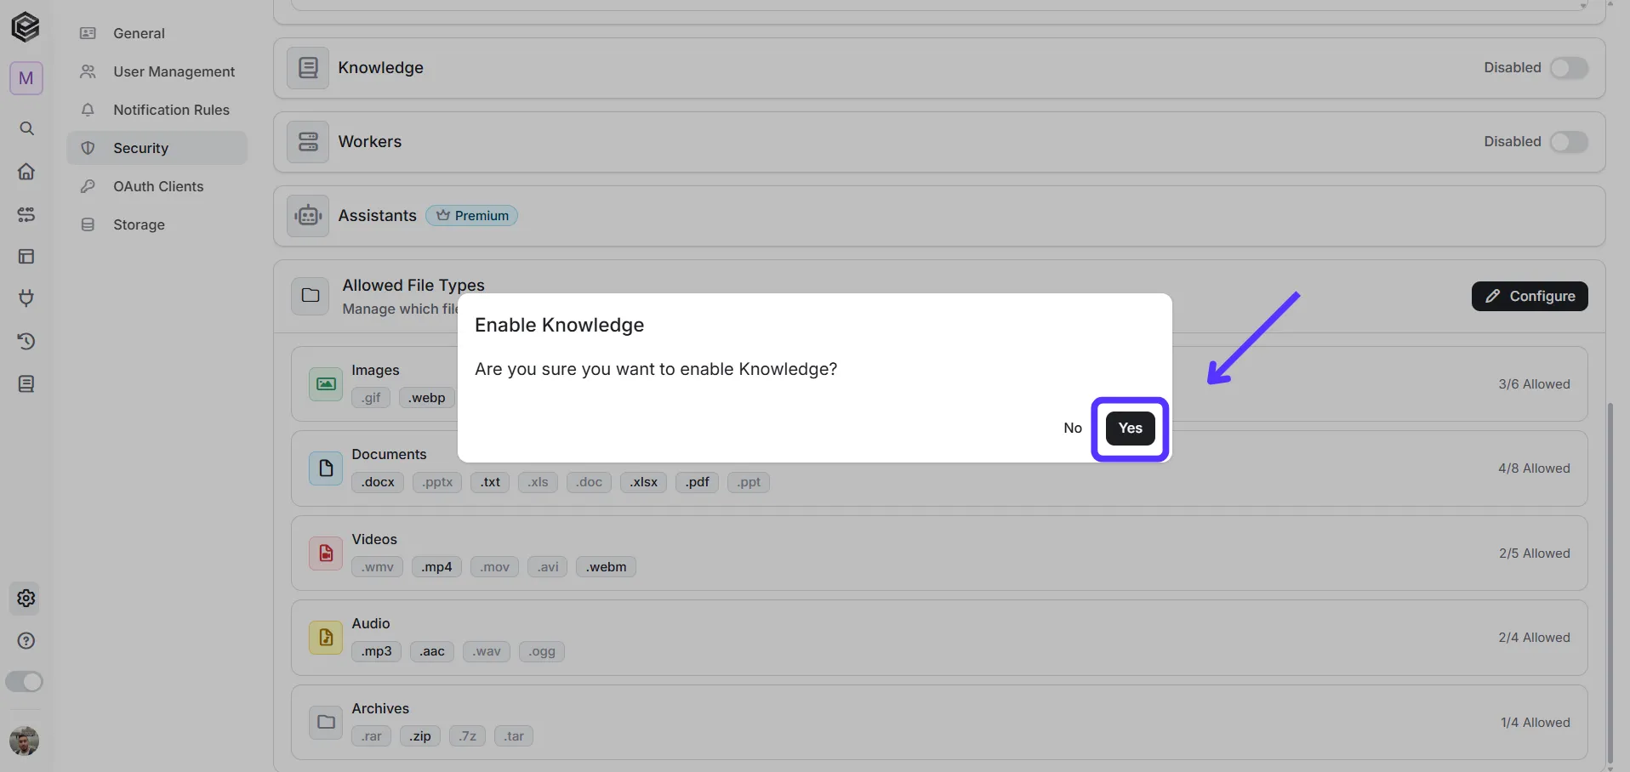Click the user profile photo
The image size is (1630, 772).
point(24,741)
